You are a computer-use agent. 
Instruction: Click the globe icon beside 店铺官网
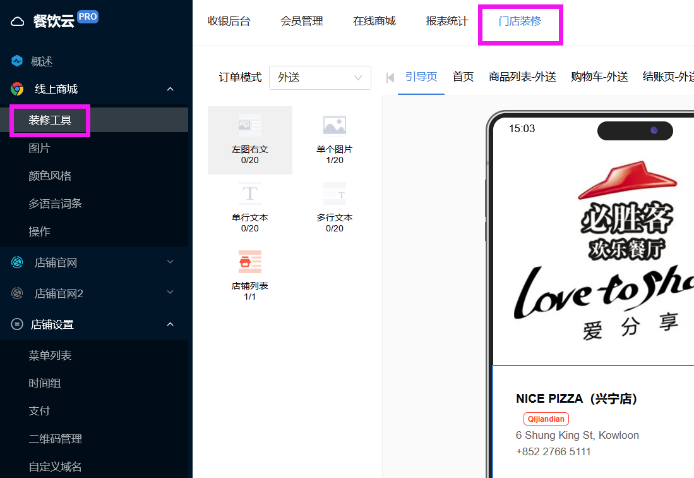[17, 262]
